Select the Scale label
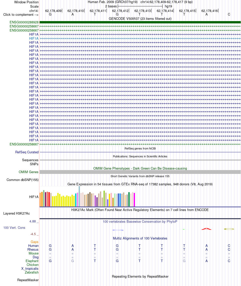The height and width of the screenshot is (286, 241). pos(35,6)
